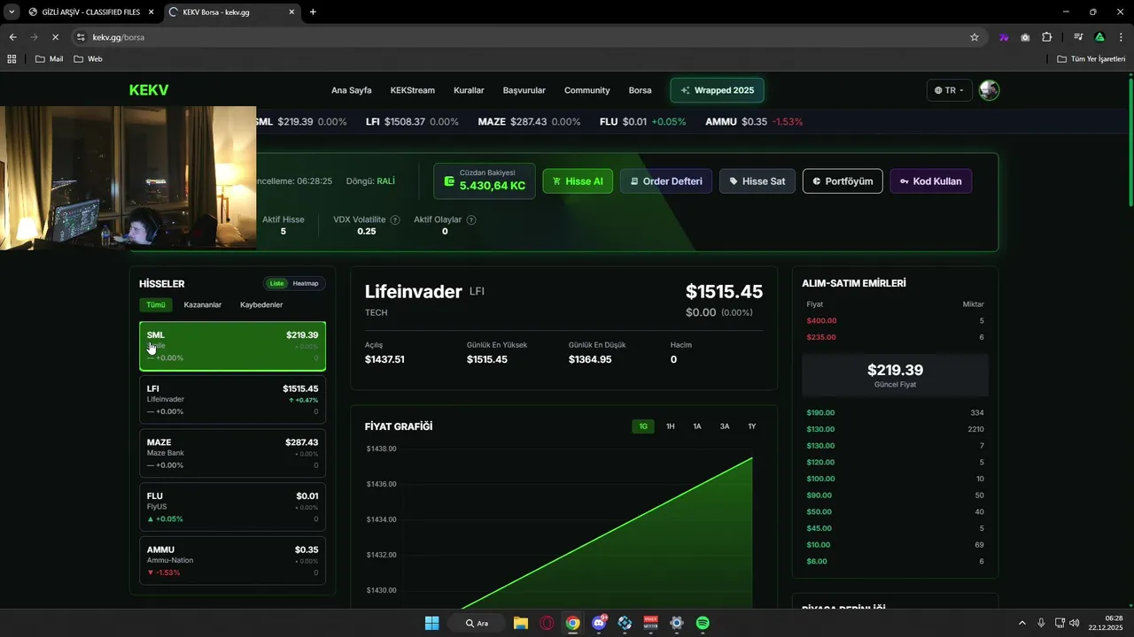1134x637 pixels.
Task: Click the browser back arrow
Action: click(x=12, y=37)
